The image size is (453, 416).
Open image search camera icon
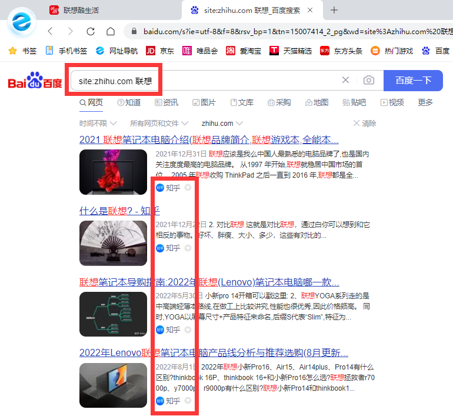pyautogui.click(x=369, y=80)
